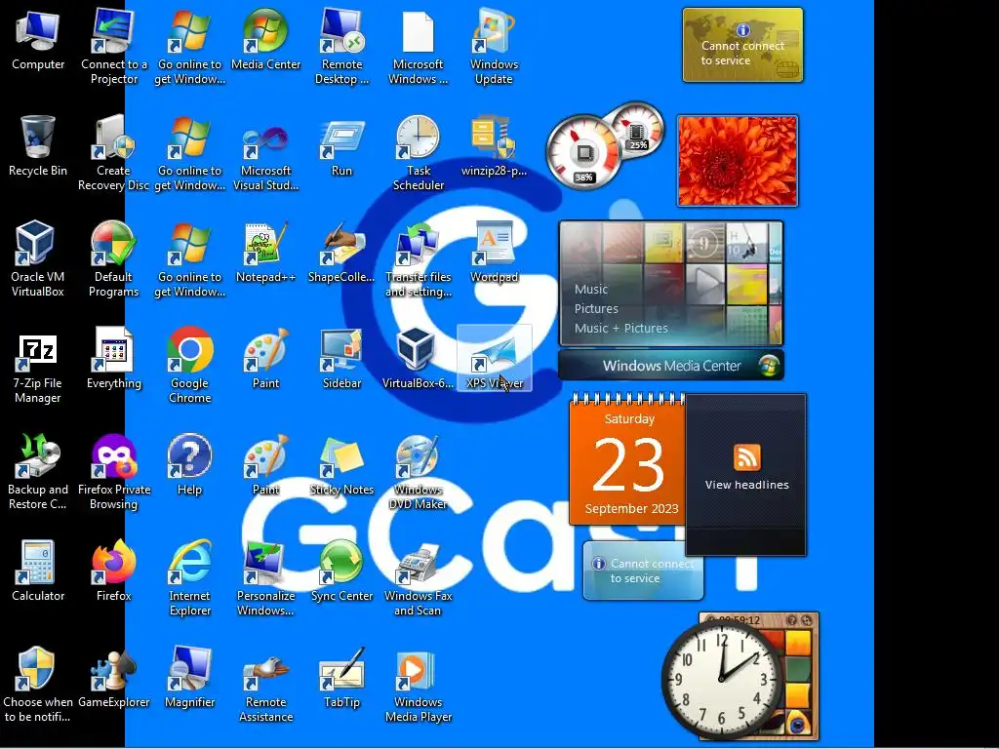Select the Sync Center shortcut
This screenshot has width=999, height=749.
[341, 572]
